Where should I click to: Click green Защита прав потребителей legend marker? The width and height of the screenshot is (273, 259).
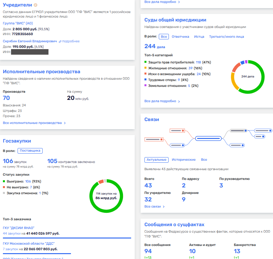145,62
